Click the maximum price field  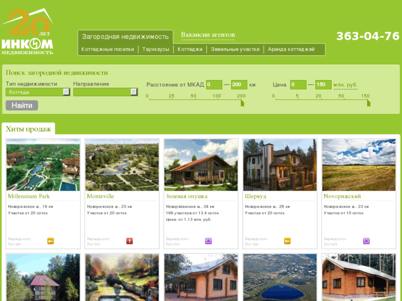pos(323,85)
